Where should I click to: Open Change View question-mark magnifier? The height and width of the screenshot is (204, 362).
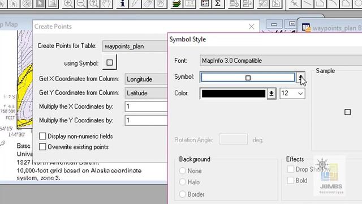click(94, 4)
